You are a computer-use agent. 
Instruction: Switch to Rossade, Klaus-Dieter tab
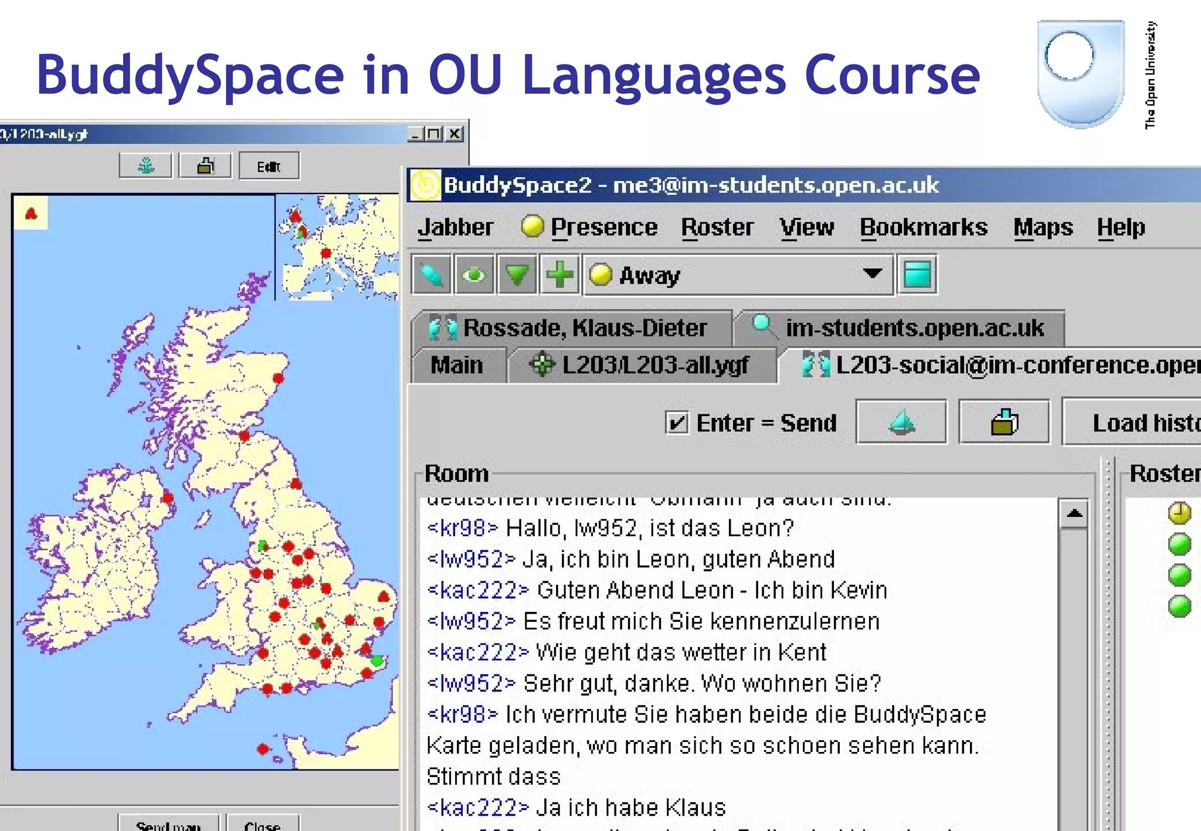pyautogui.click(x=572, y=328)
